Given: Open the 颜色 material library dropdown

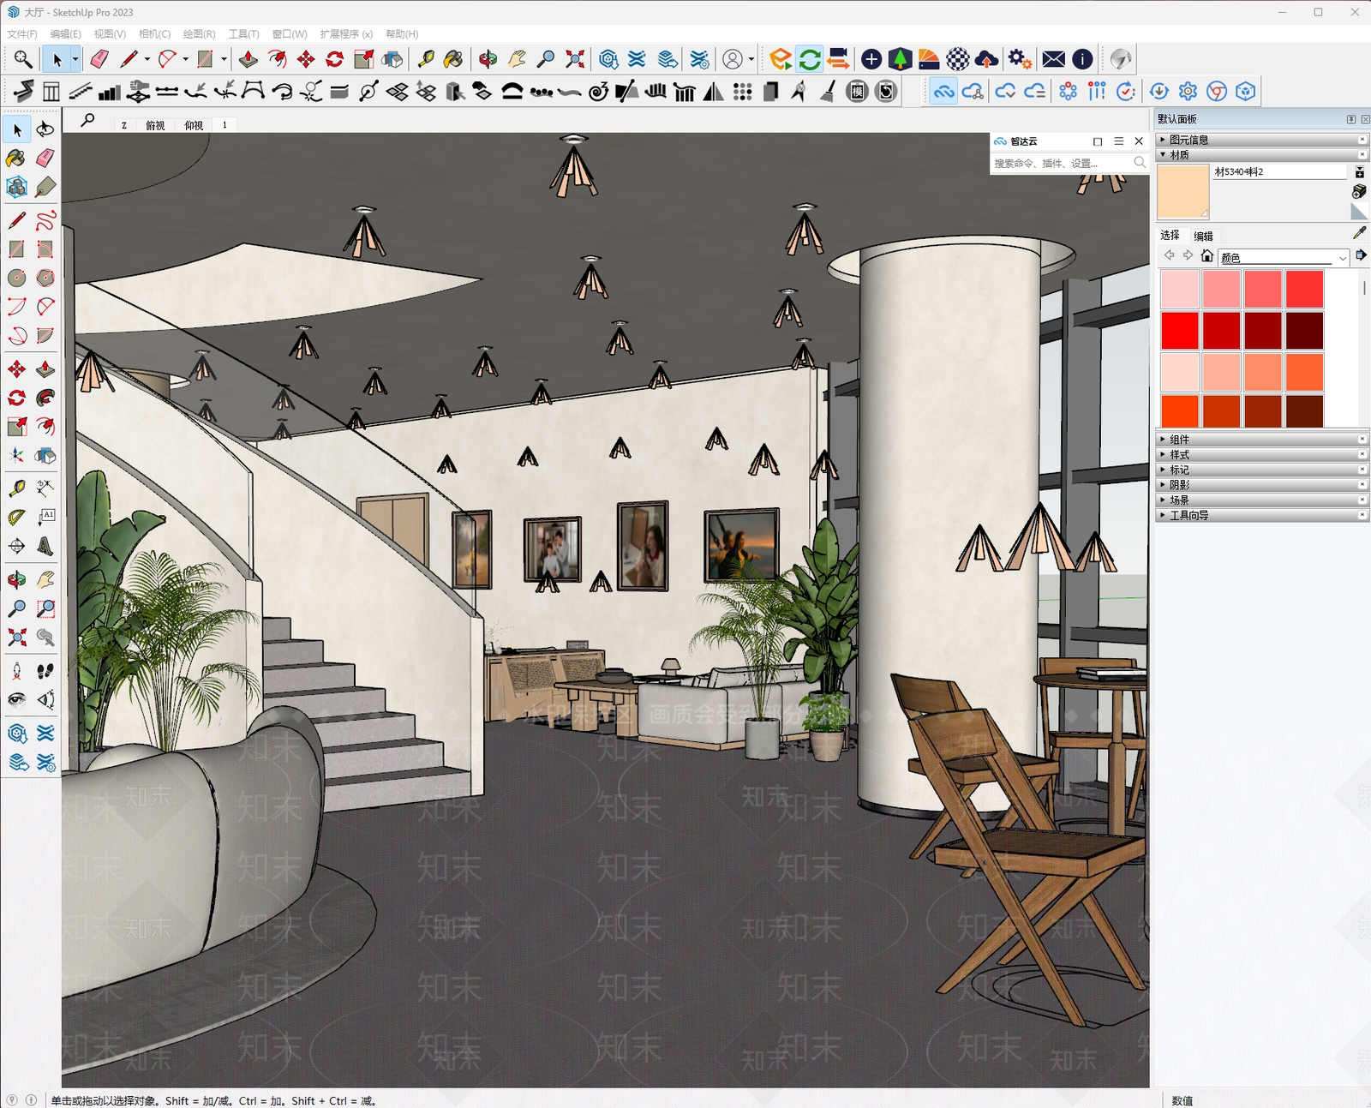Looking at the screenshot, I should 1284,257.
